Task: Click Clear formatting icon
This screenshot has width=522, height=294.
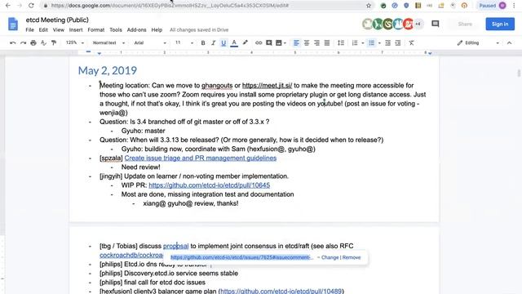Action: pyautogui.click(x=411, y=42)
